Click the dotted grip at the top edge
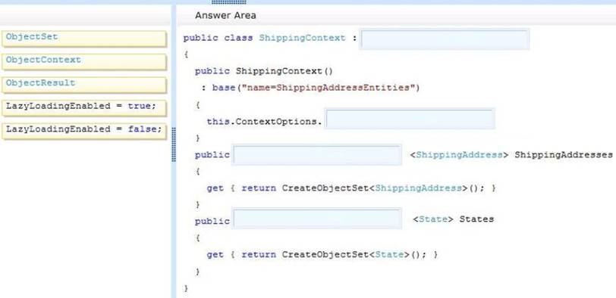This screenshot has height=298, width=616. click(x=228, y=2)
